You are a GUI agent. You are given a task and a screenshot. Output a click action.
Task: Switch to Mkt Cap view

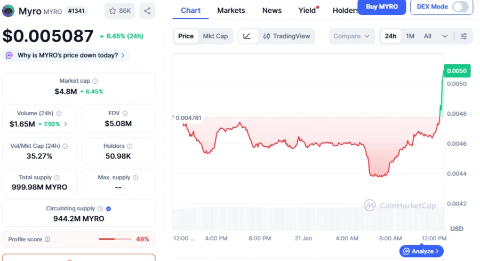pyautogui.click(x=215, y=36)
